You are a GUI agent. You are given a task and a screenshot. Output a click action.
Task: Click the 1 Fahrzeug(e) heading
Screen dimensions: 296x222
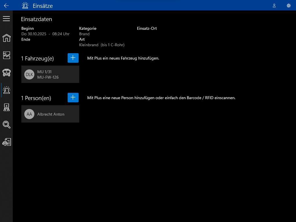pos(37,58)
